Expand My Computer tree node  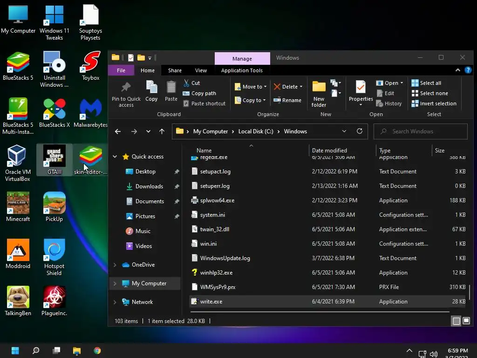[115, 283]
